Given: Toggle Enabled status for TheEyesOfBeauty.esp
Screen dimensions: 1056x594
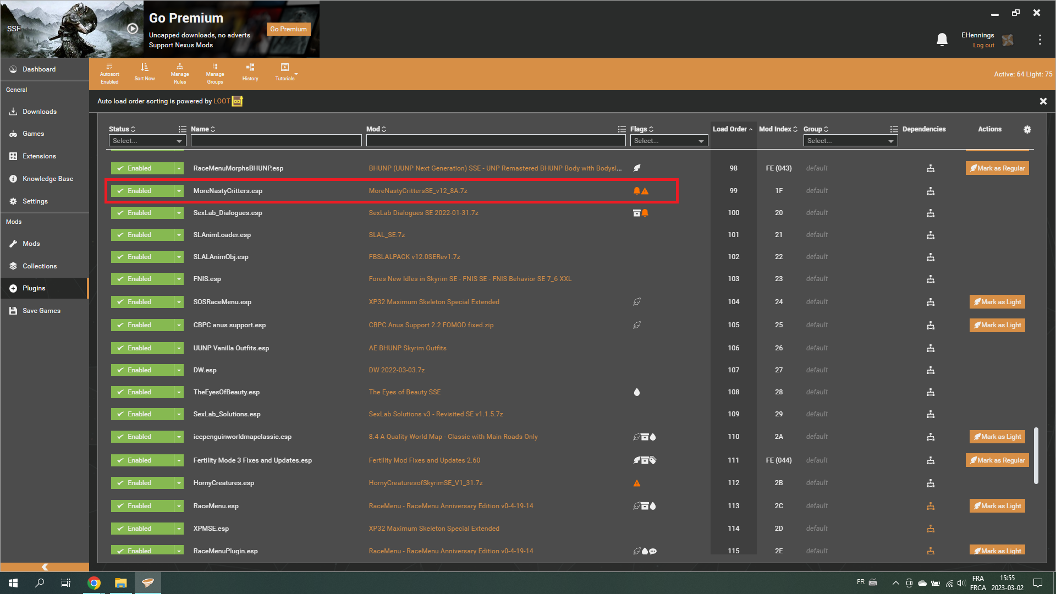Looking at the screenshot, I should tap(142, 392).
